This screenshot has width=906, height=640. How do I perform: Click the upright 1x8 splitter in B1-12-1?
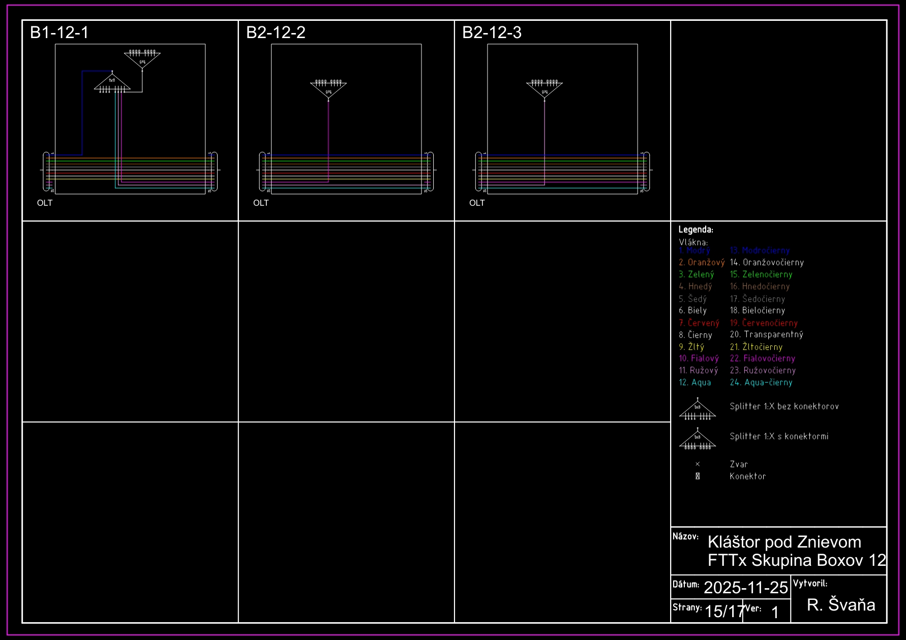(112, 84)
